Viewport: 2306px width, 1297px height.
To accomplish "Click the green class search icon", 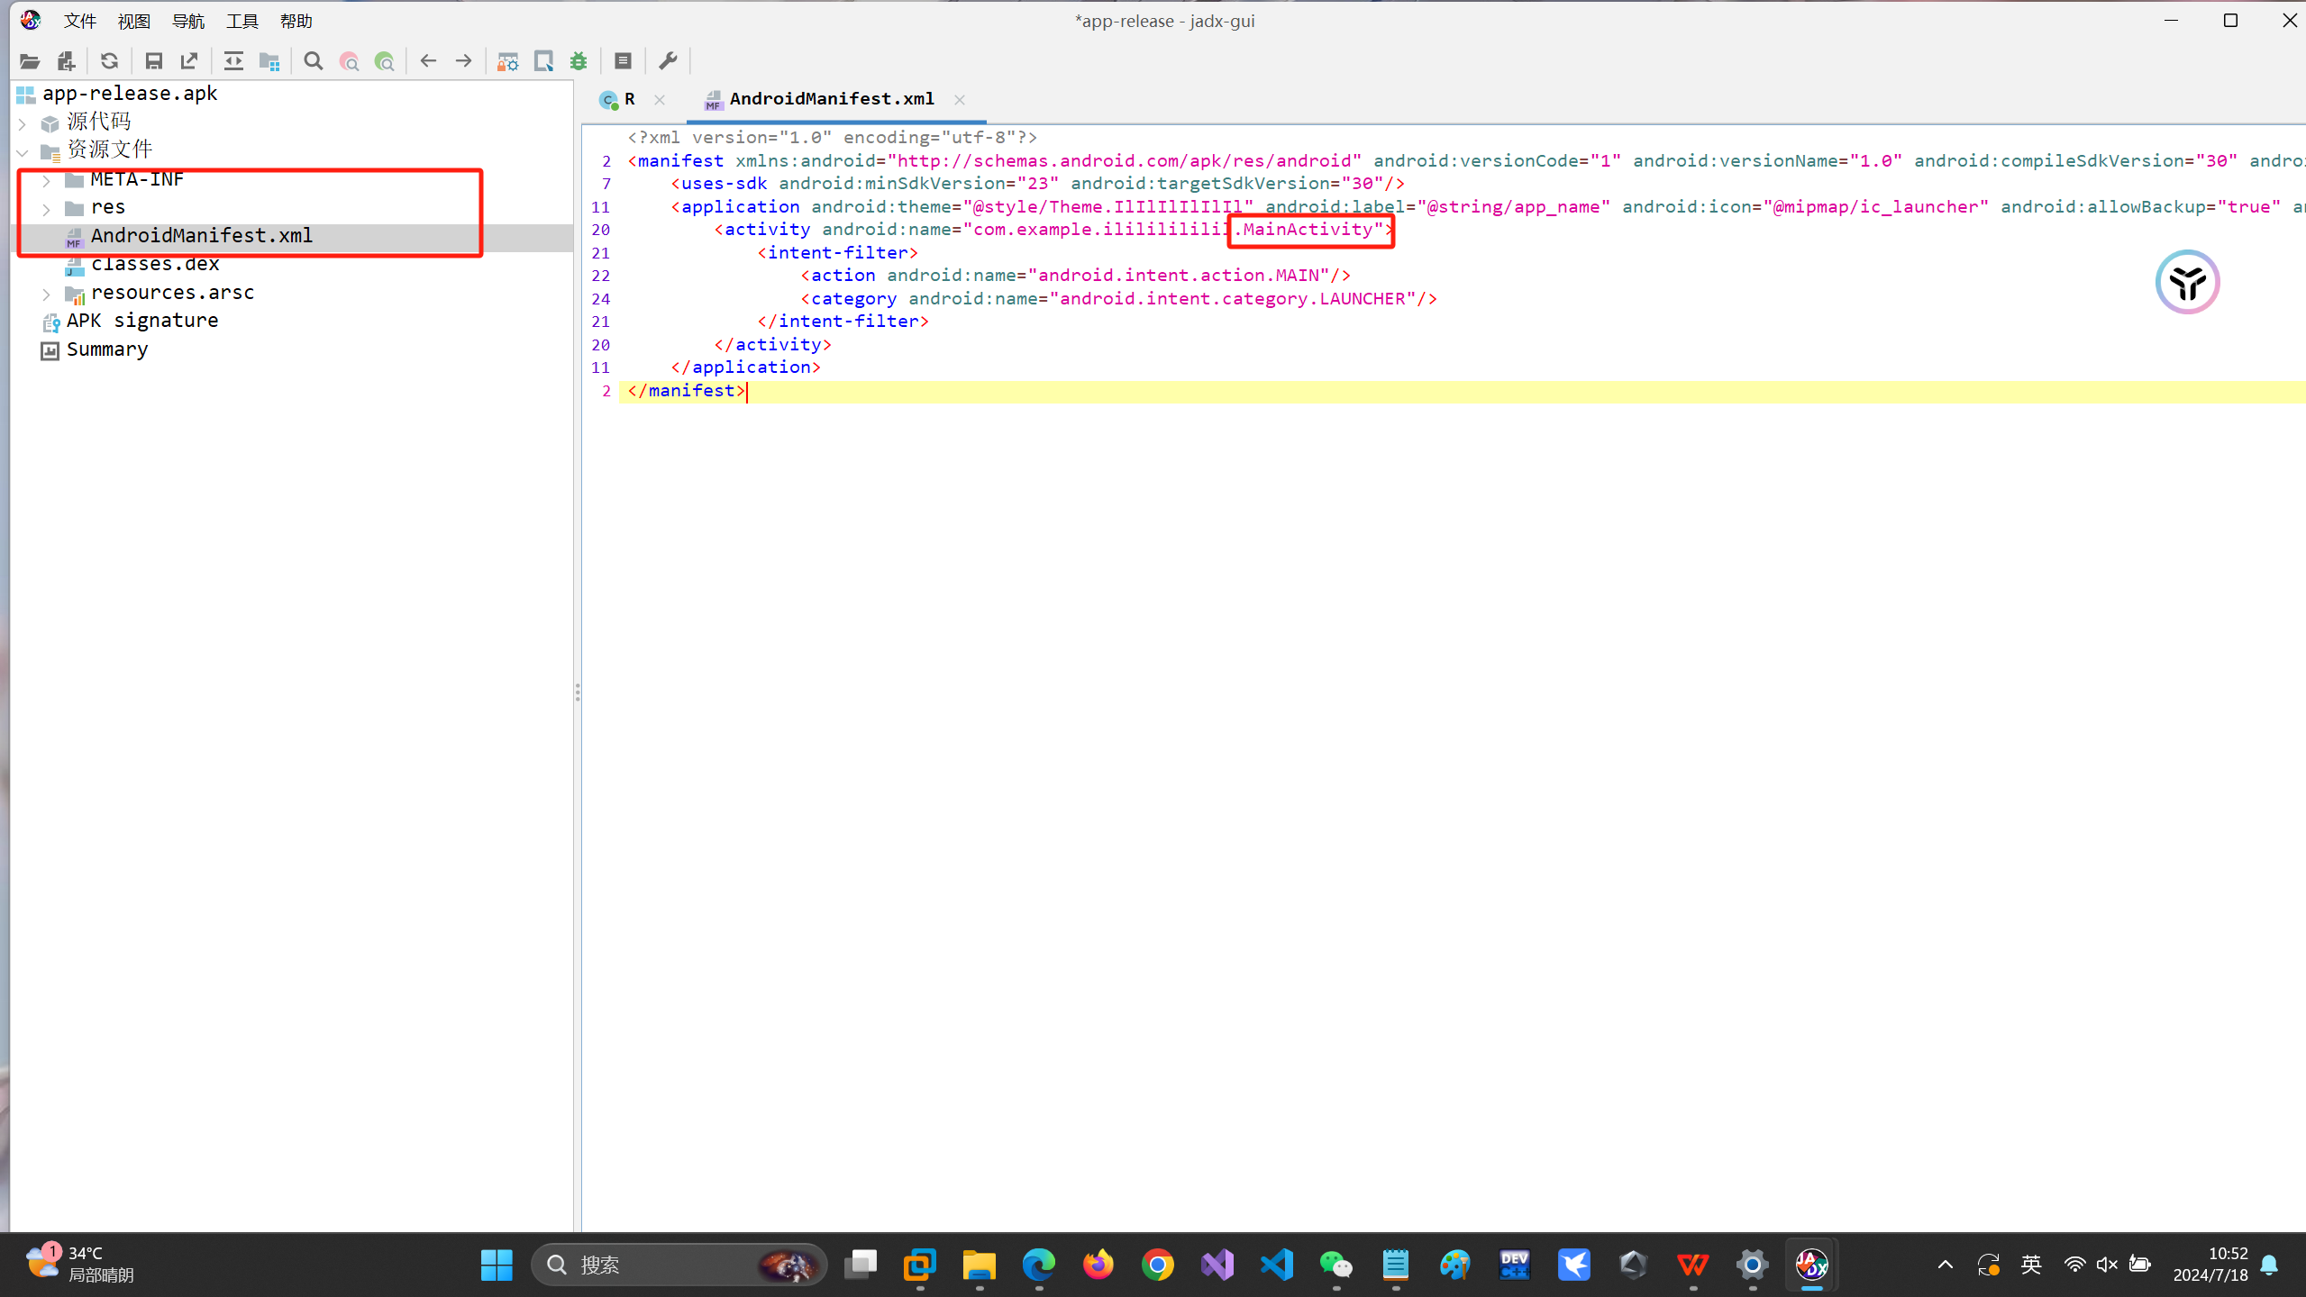I will (x=385, y=61).
